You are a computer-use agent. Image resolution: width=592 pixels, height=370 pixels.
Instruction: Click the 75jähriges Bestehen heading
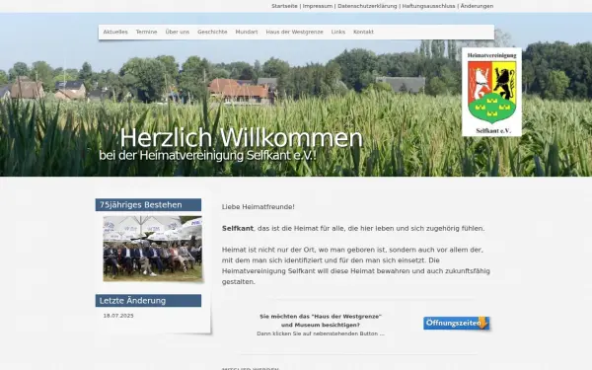(148, 205)
